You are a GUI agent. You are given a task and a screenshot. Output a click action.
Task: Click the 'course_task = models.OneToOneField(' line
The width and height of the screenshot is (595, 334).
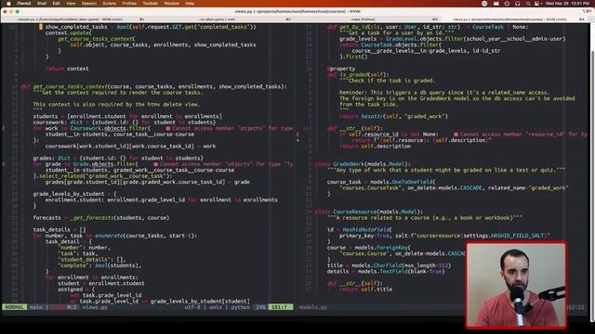point(381,182)
